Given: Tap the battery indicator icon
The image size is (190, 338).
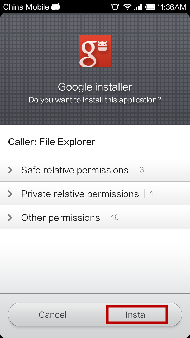Looking at the screenshot, I should pyautogui.click(x=150, y=7).
